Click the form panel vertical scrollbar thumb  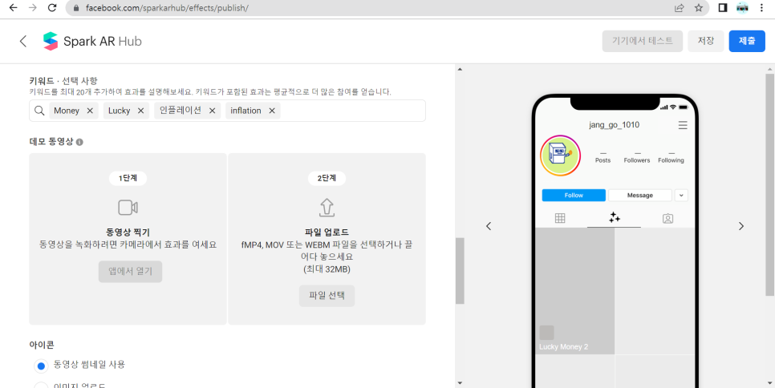click(460, 270)
